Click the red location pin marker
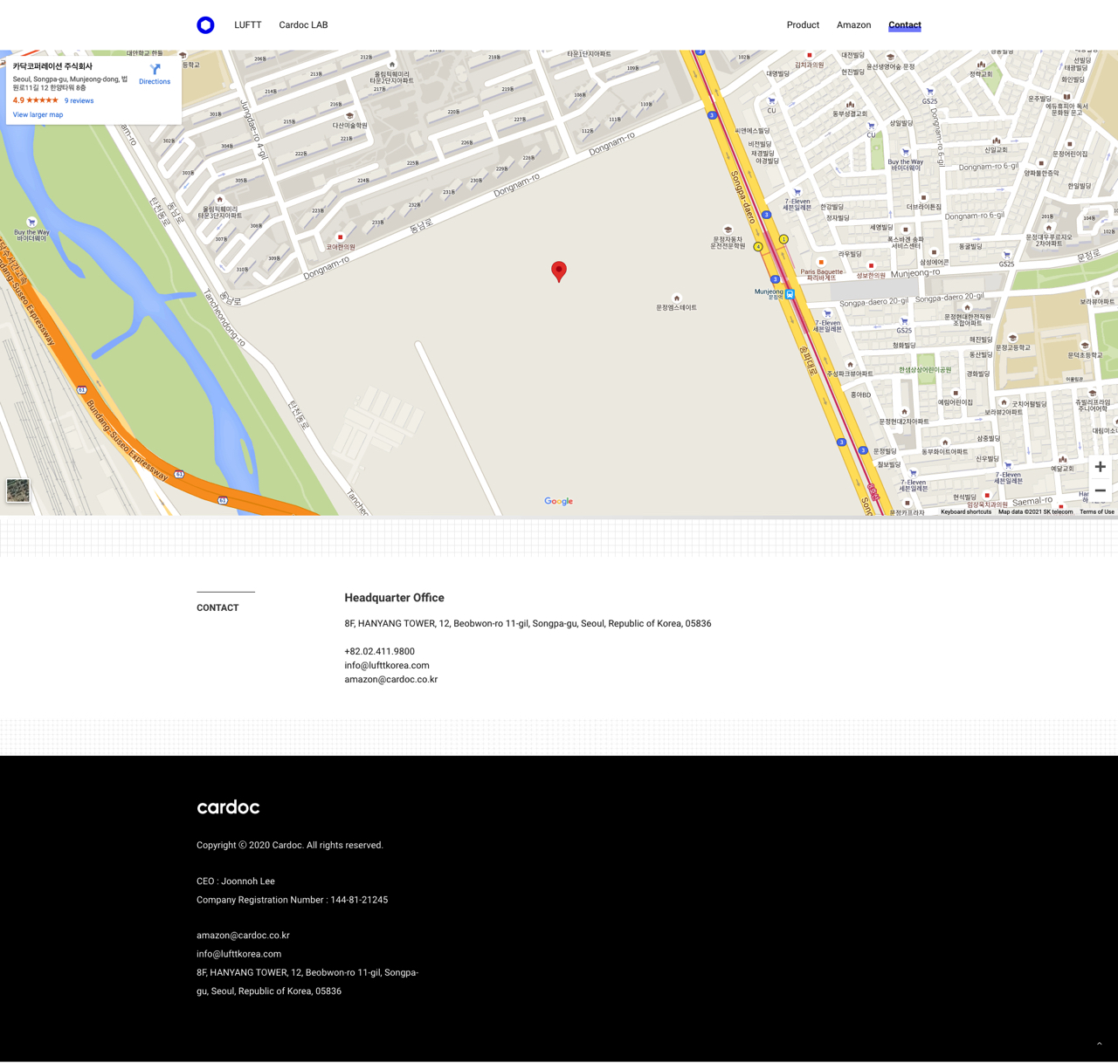This screenshot has height=1063, width=1118. click(x=559, y=271)
